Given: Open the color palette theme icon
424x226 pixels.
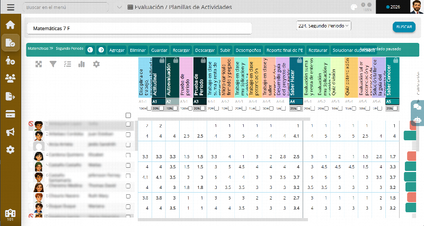Looking at the screenshot, I should coord(354,7).
